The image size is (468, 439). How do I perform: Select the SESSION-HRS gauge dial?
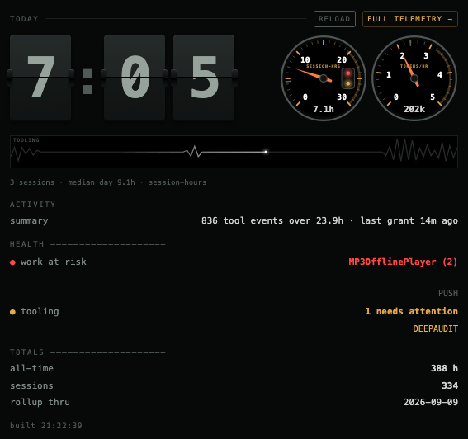pyautogui.click(x=324, y=78)
